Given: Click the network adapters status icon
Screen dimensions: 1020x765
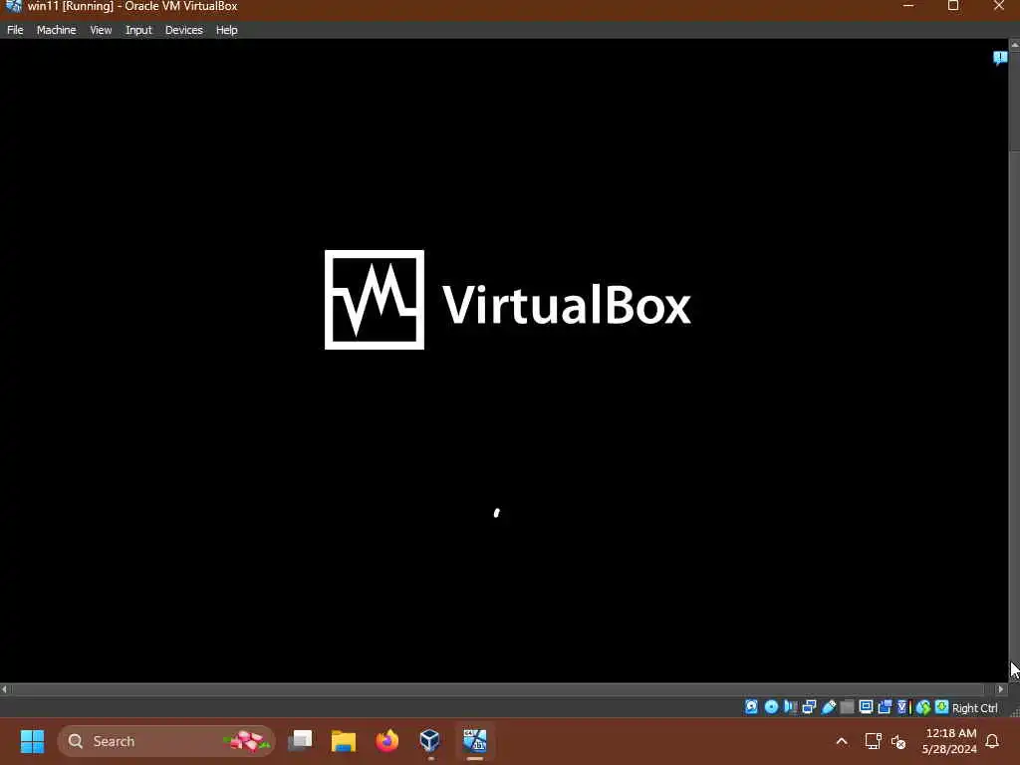Looking at the screenshot, I should coord(809,707).
